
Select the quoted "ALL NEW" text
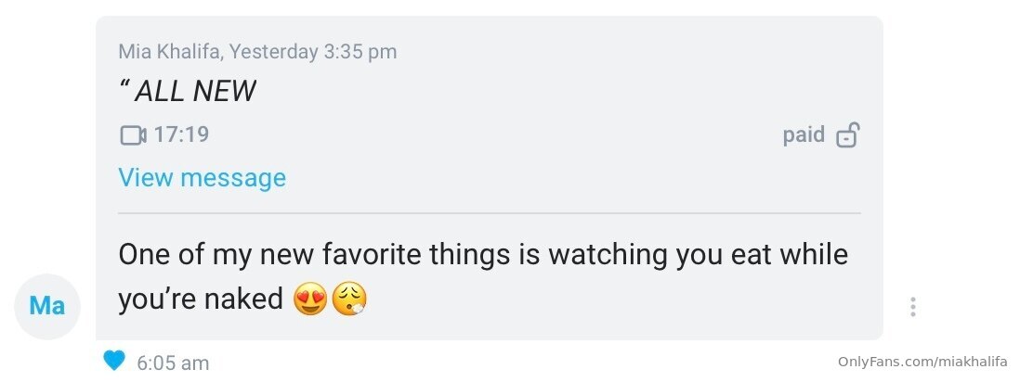(195, 92)
